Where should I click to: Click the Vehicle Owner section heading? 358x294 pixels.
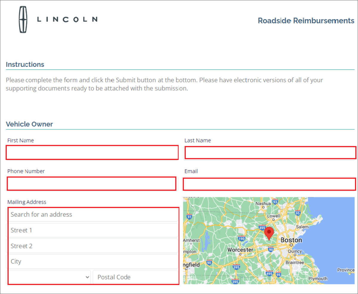point(29,124)
